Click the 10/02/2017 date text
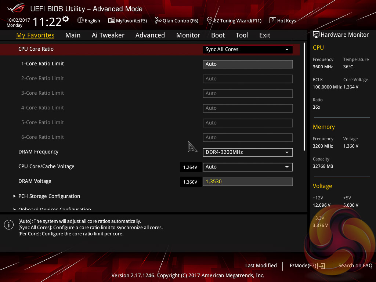 18,20
